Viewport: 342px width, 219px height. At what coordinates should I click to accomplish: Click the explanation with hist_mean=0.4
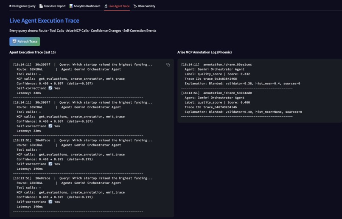[x=242, y=83]
